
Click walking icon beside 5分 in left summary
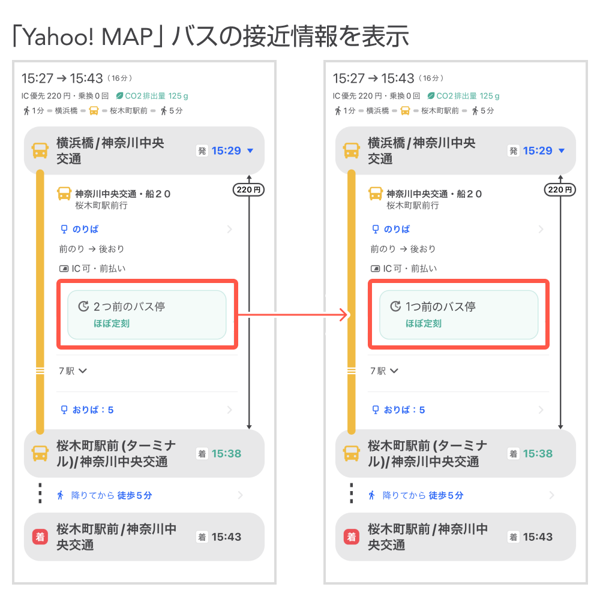pyautogui.click(x=164, y=111)
